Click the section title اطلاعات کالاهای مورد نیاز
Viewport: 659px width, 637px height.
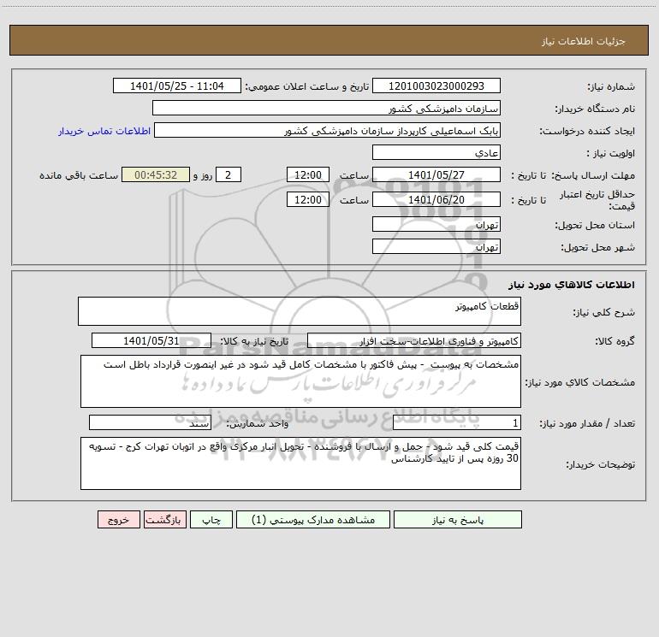[x=571, y=285]
